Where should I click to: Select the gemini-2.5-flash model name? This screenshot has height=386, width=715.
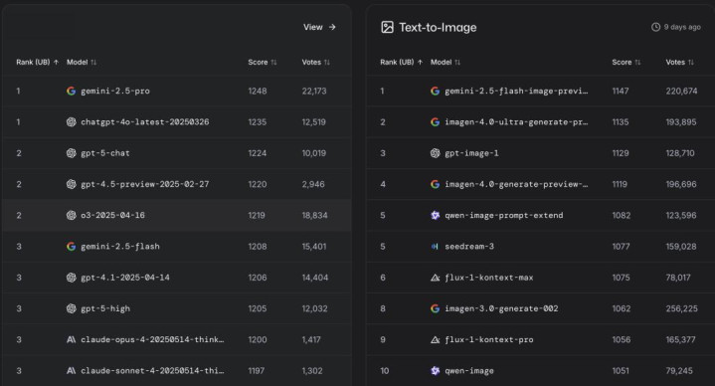point(120,247)
